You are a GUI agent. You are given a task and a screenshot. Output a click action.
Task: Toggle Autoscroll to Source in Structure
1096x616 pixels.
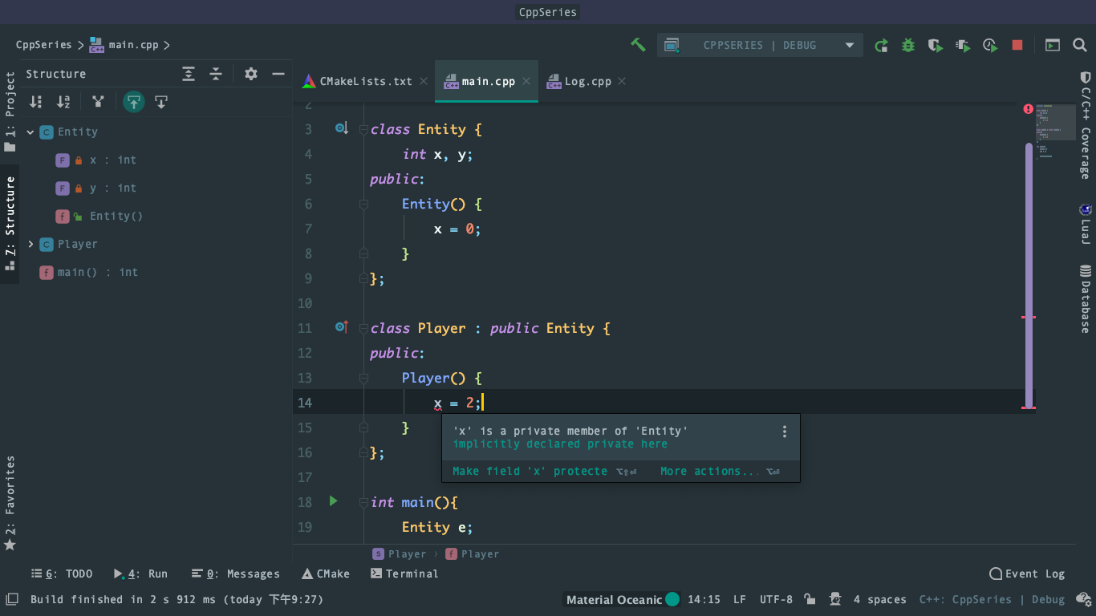pyautogui.click(x=134, y=102)
